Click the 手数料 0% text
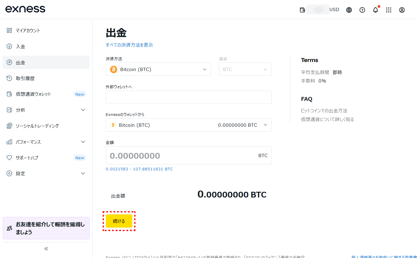The width and height of the screenshot is (417, 258). pos(314,81)
